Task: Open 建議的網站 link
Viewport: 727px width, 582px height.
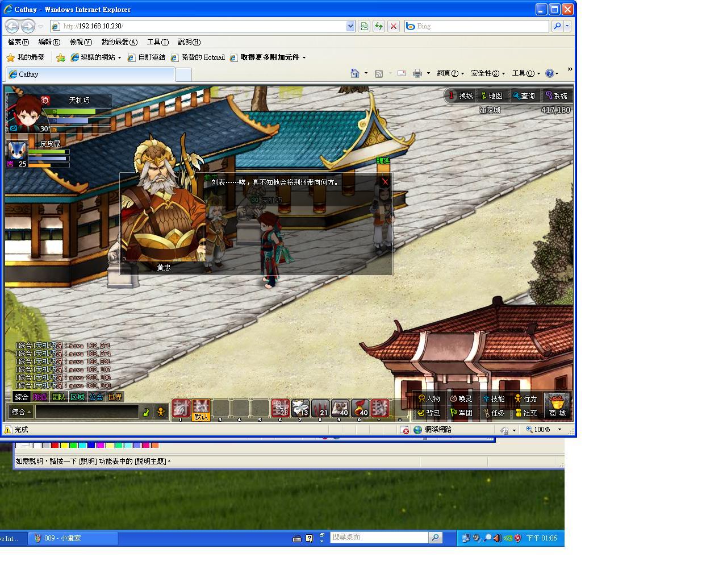Action: click(95, 57)
